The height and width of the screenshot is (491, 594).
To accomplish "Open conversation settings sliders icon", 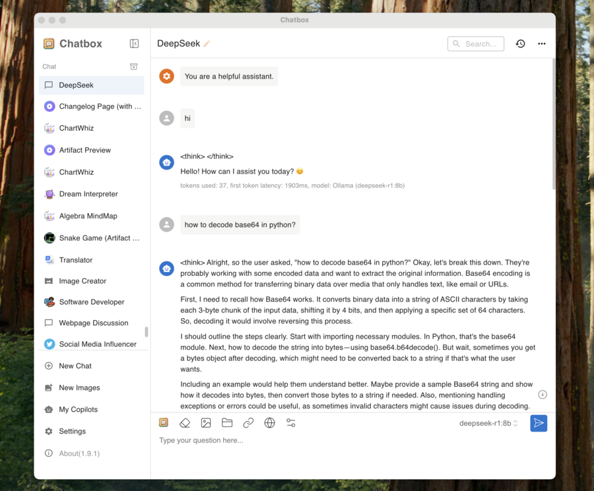I will coord(290,423).
